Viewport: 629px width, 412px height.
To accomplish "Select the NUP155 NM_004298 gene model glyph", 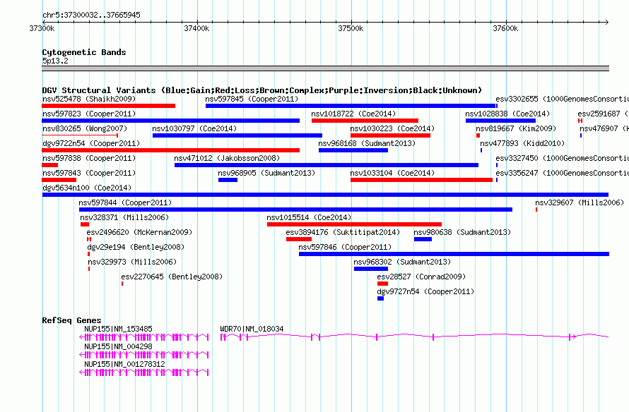I will (144, 355).
